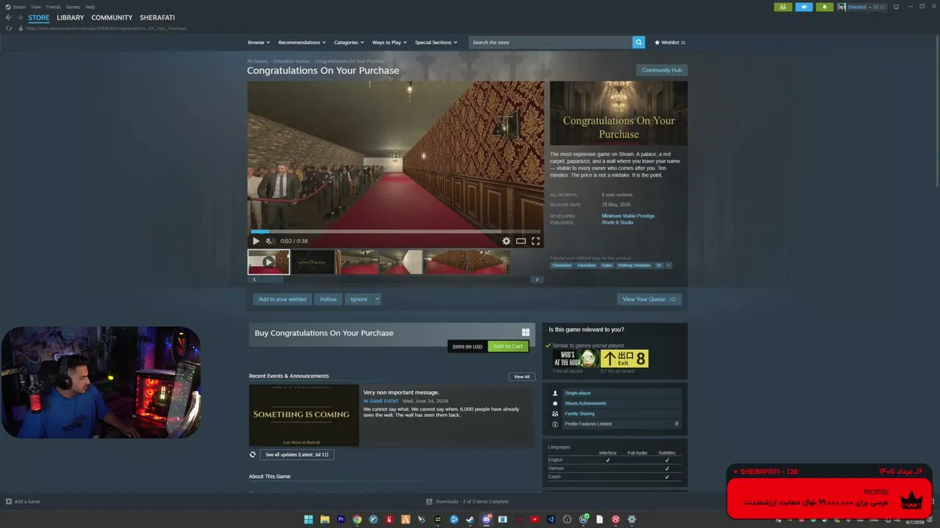
Task: Open Google Chrome from the taskbar
Action: [x=357, y=520]
